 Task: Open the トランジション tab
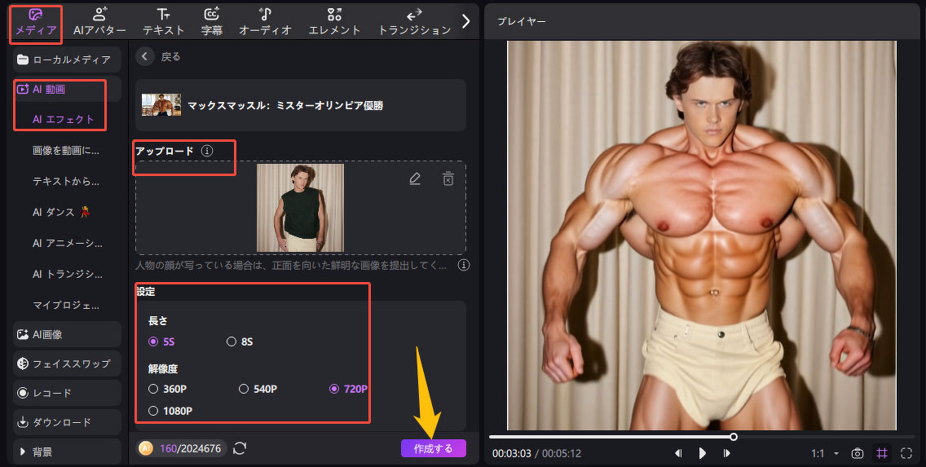414,22
